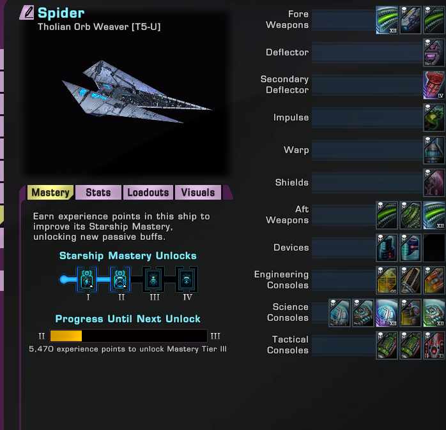The image size is (446, 430).
Task: Select the first Devices battery item
Action: (x=387, y=248)
